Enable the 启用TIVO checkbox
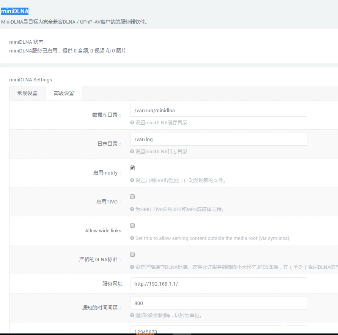The image size is (338, 335). [x=132, y=197]
